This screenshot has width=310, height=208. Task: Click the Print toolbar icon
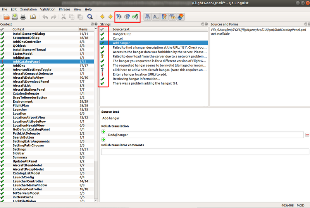pos(23,17)
